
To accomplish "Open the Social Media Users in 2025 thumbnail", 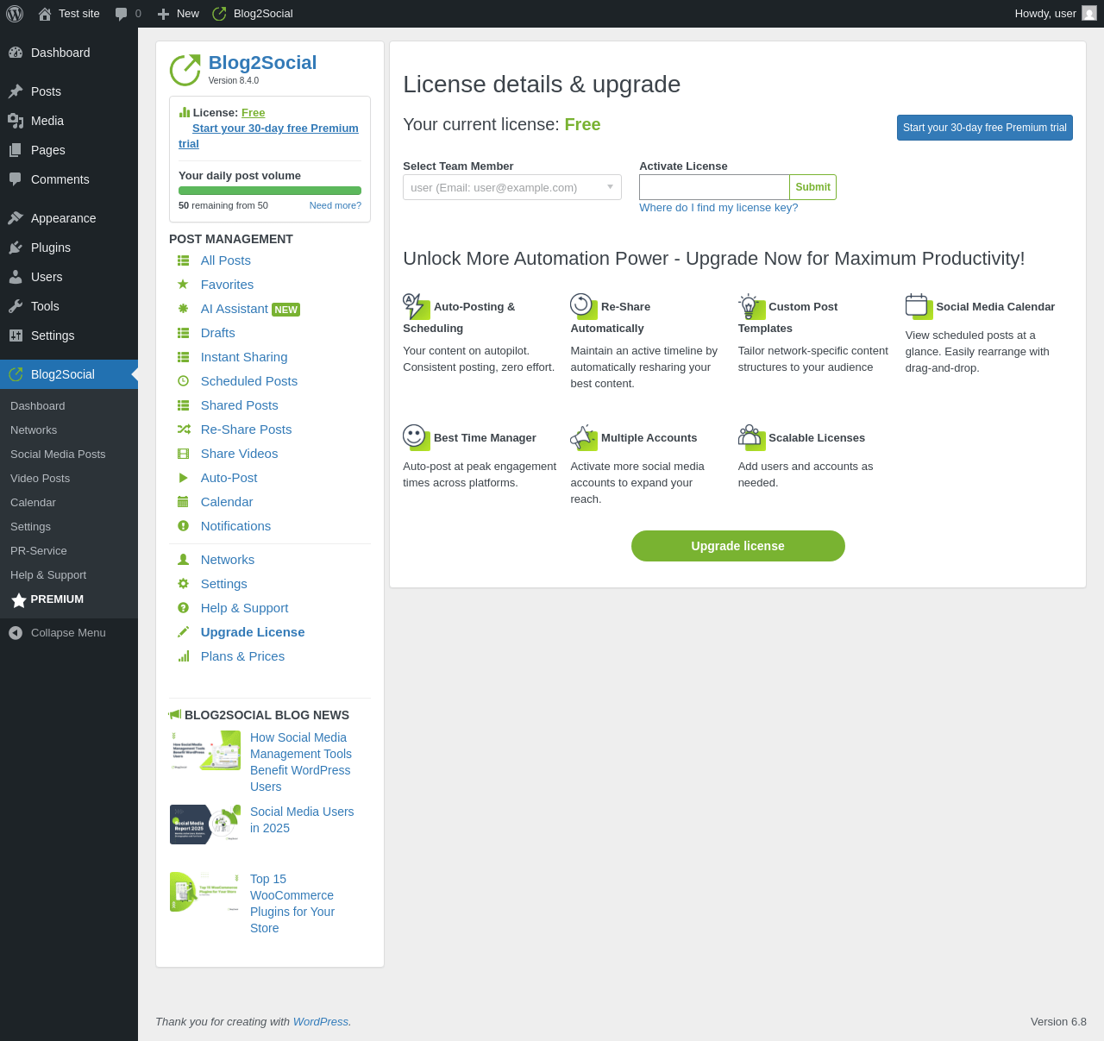I will [x=205, y=825].
